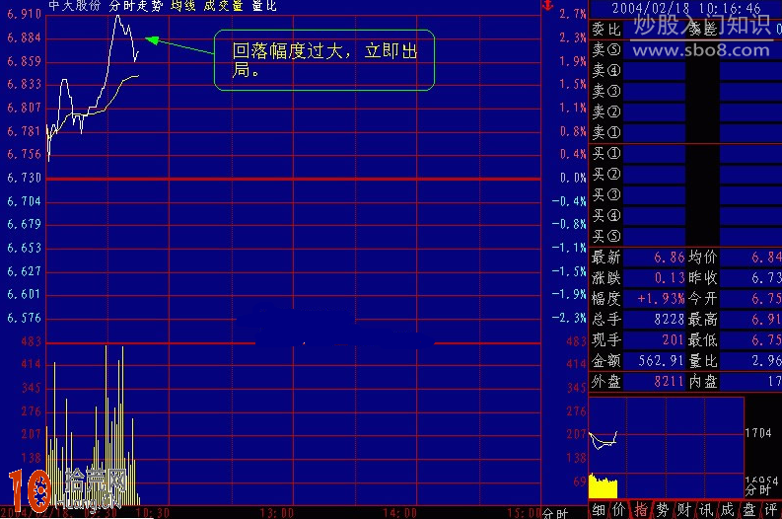
Task: Click the 6.576 bottom price axis label
Action: tap(24, 318)
